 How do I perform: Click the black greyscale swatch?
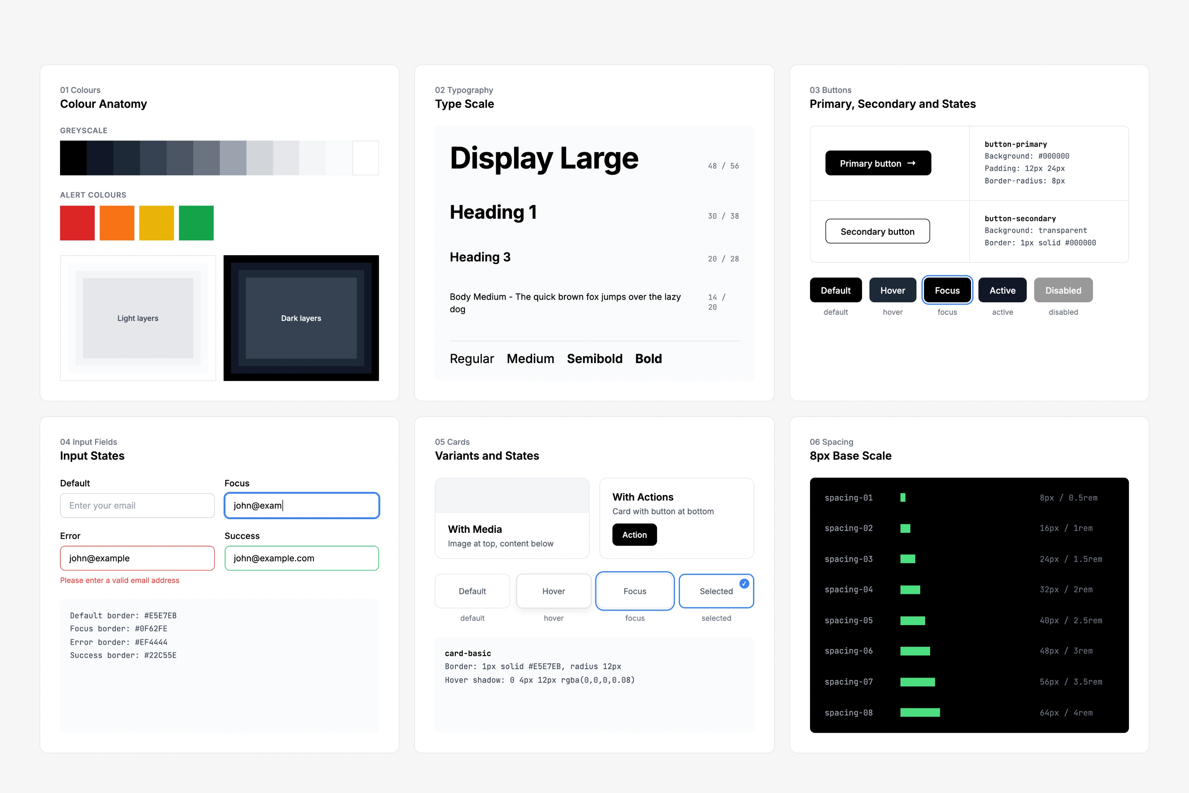73,158
